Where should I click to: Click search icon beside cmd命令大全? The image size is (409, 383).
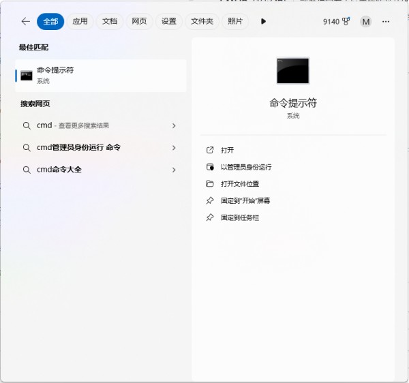point(27,170)
